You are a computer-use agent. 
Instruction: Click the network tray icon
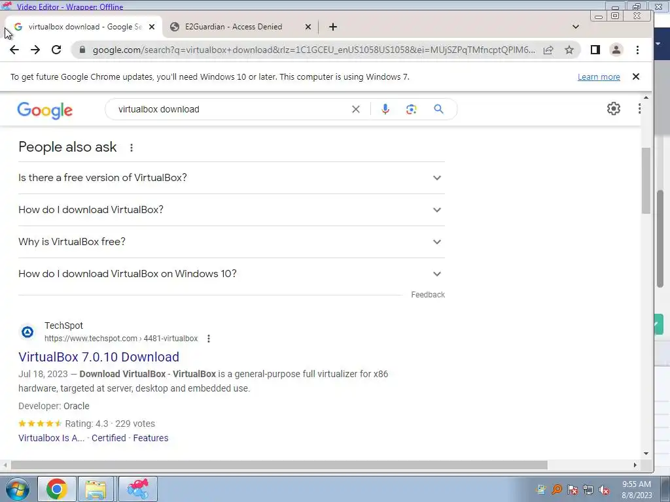coord(588,490)
